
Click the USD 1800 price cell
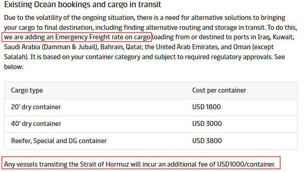click(x=206, y=107)
